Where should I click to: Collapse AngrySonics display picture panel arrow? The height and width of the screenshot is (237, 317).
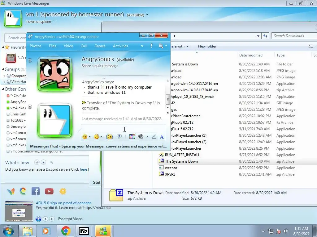(x=30, y=60)
